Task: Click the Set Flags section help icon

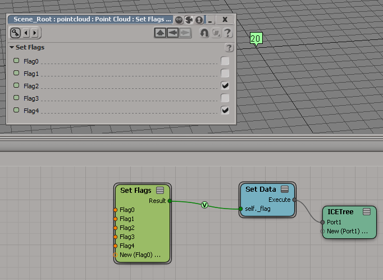Action: (x=229, y=48)
